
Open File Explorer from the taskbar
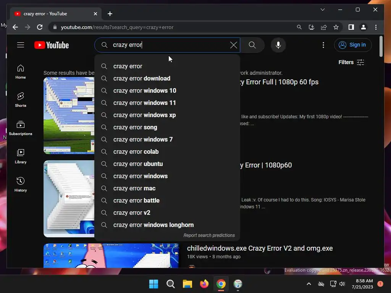187,284
